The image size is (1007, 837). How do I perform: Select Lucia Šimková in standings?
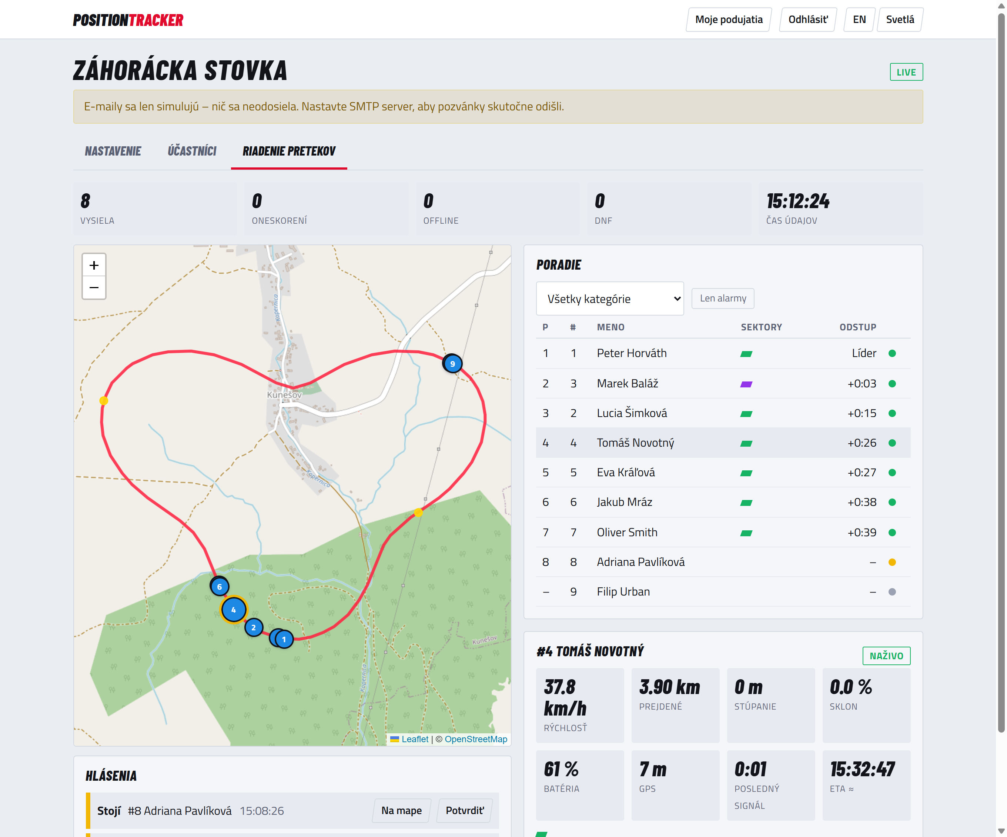pyautogui.click(x=723, y=413)
